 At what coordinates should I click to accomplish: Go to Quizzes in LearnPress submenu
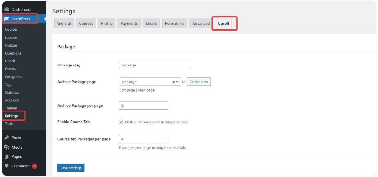(11, 45)
